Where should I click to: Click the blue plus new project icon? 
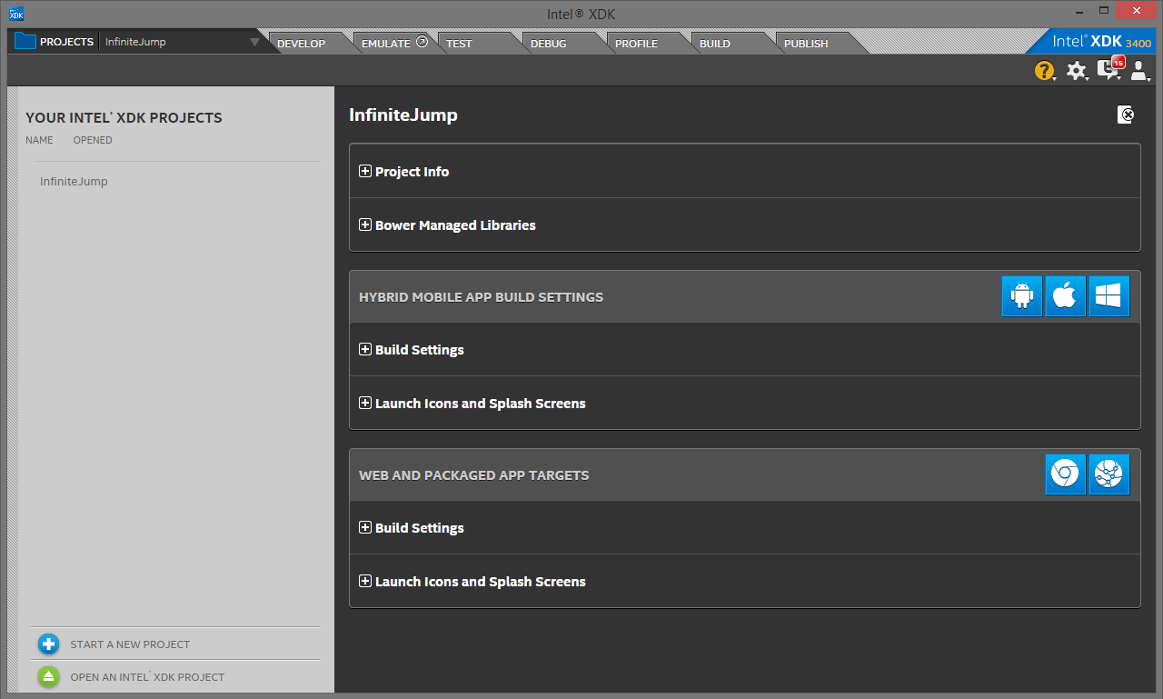coord(49,644)
